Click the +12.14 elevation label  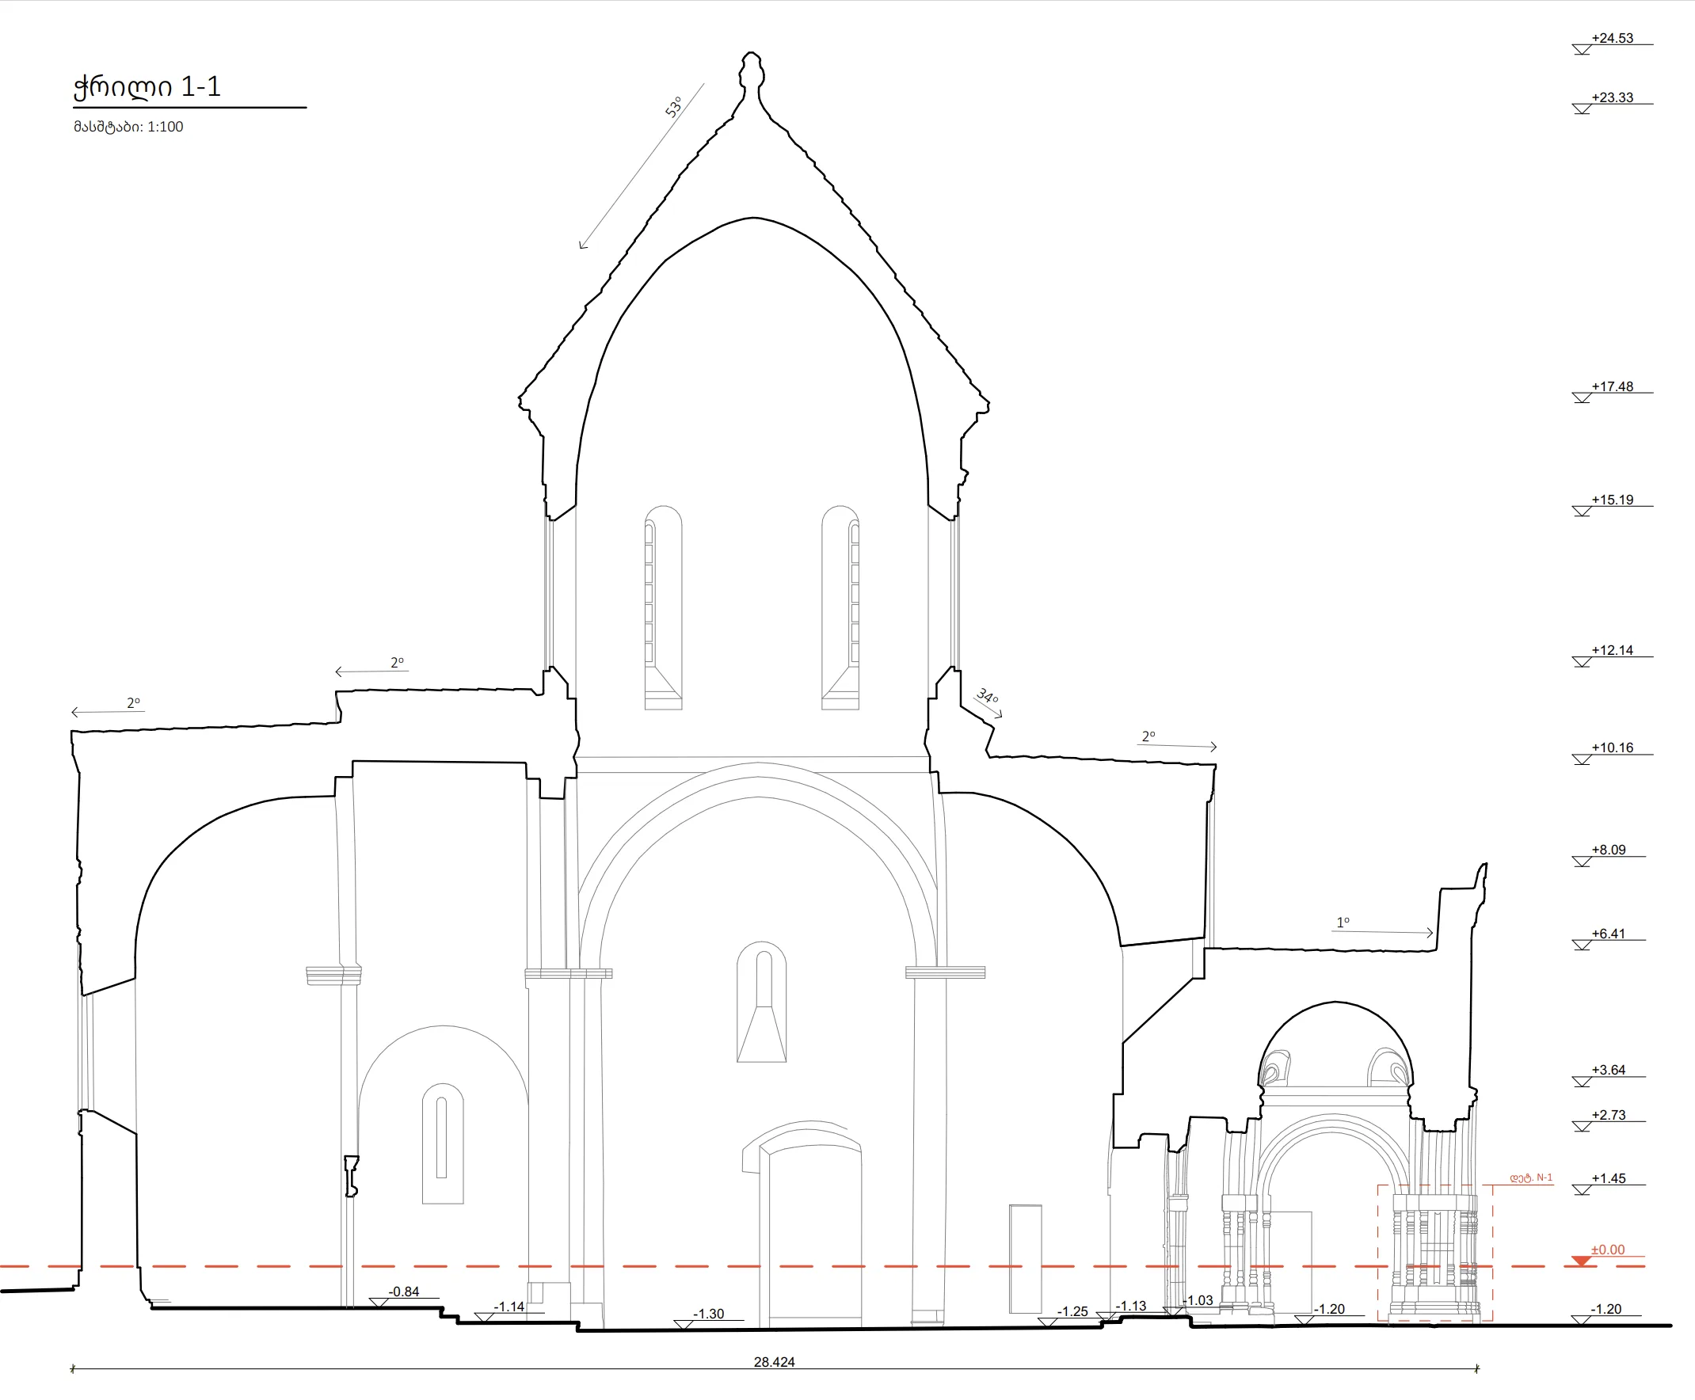tap(1612, 650)
